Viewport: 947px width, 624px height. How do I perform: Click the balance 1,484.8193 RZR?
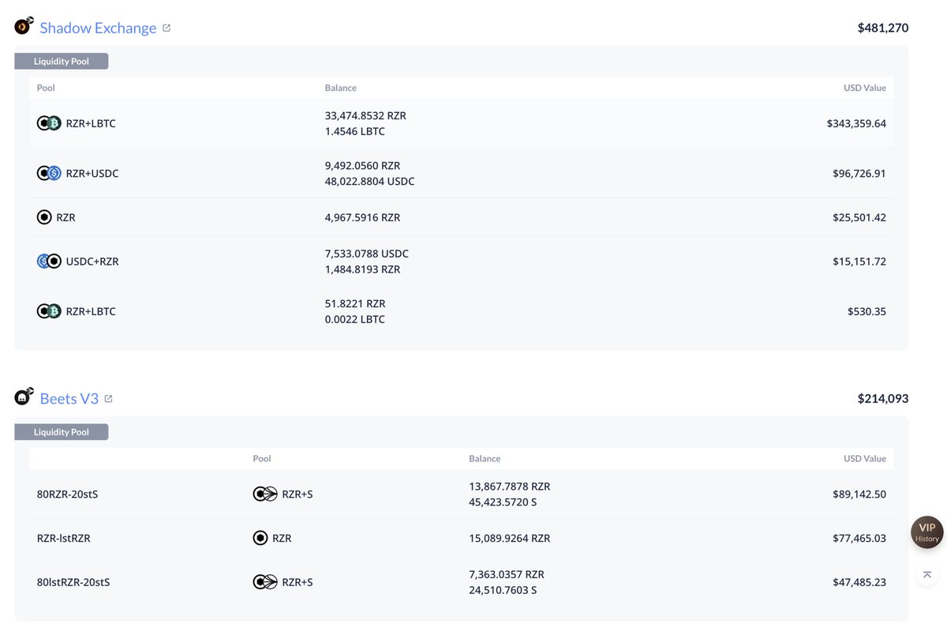(x=362, y=269)
